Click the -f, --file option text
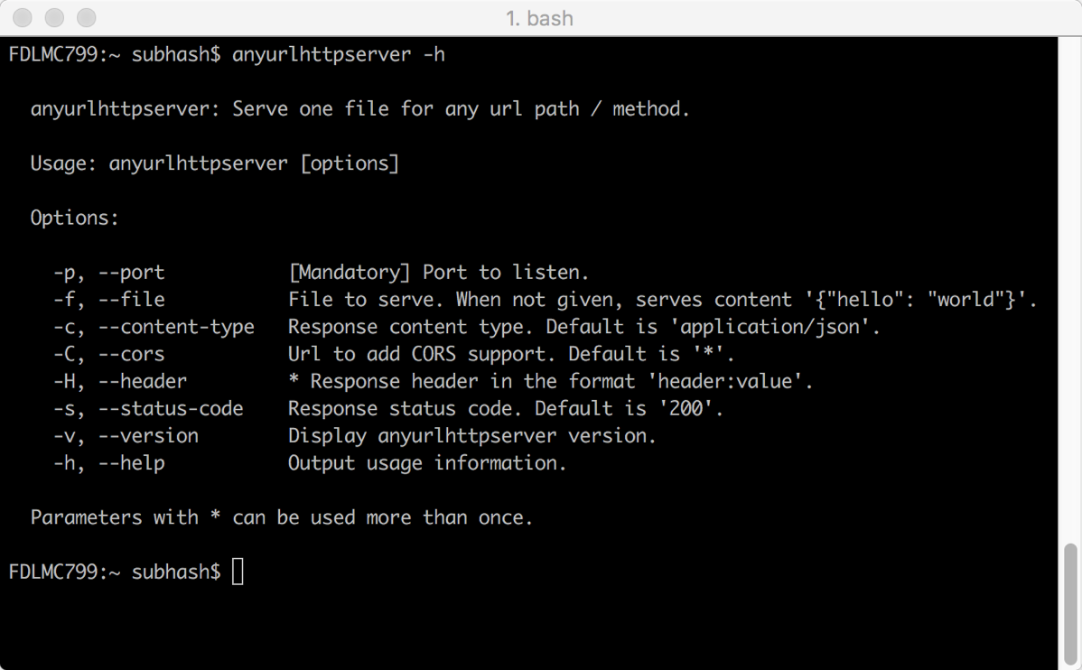 [x=108, y=299]
